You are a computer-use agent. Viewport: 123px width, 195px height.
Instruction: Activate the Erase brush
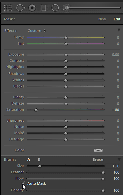coord(98,159)
